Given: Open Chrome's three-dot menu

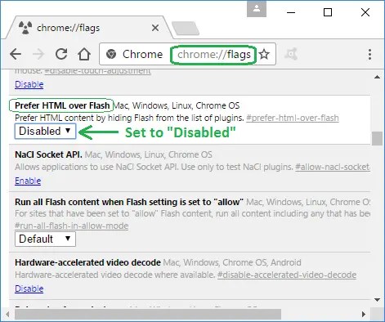Looking at the screenshot, I should pyautogui.click(x=369, y=54).
